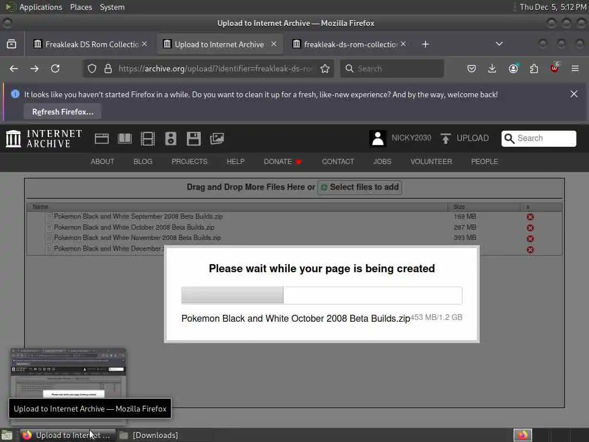
Task: Open the Software floppy disk icon
Action: click(194, 139)
